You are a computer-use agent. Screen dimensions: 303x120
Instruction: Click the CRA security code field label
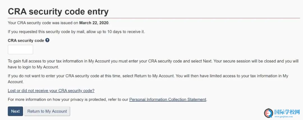pos(26,41)
